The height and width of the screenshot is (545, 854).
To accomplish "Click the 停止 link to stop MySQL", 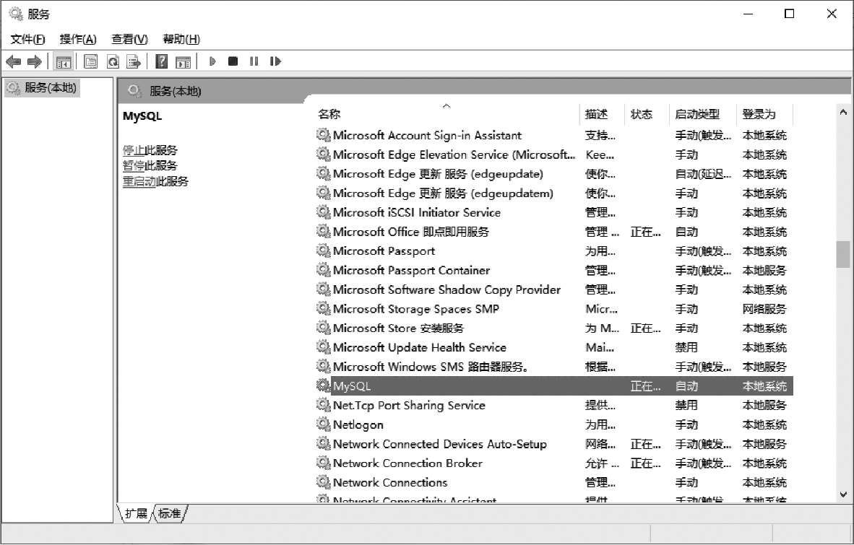I will point(134,150).
